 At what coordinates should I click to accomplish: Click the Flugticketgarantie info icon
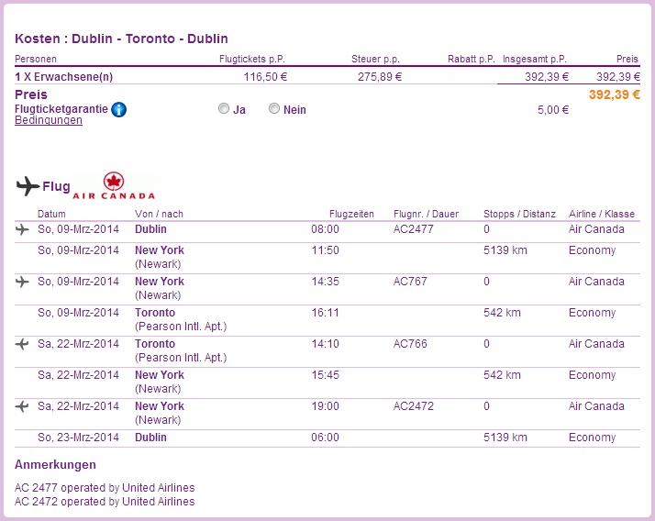point(119,110)
